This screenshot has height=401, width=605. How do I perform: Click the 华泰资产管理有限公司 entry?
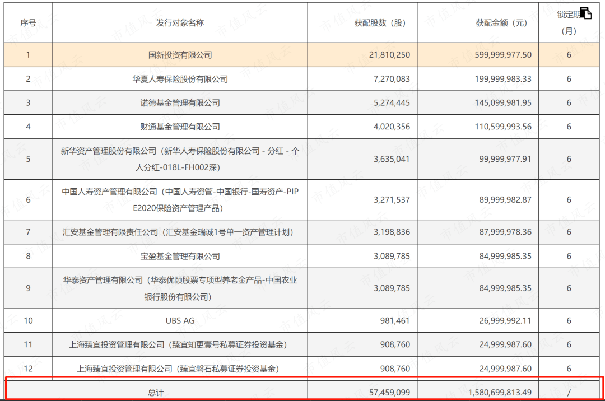pos(180,288)
